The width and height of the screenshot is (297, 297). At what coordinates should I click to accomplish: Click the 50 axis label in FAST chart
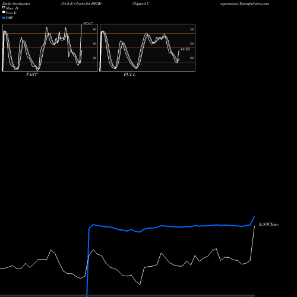(x=94, y=44)
